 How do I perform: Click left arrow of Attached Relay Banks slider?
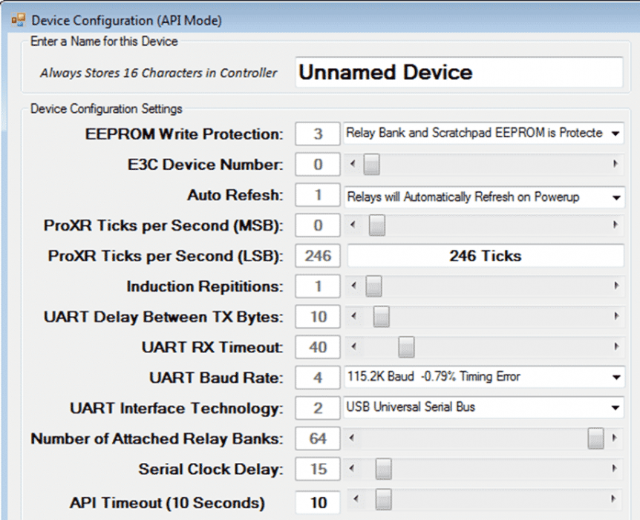tap(353, 439)
